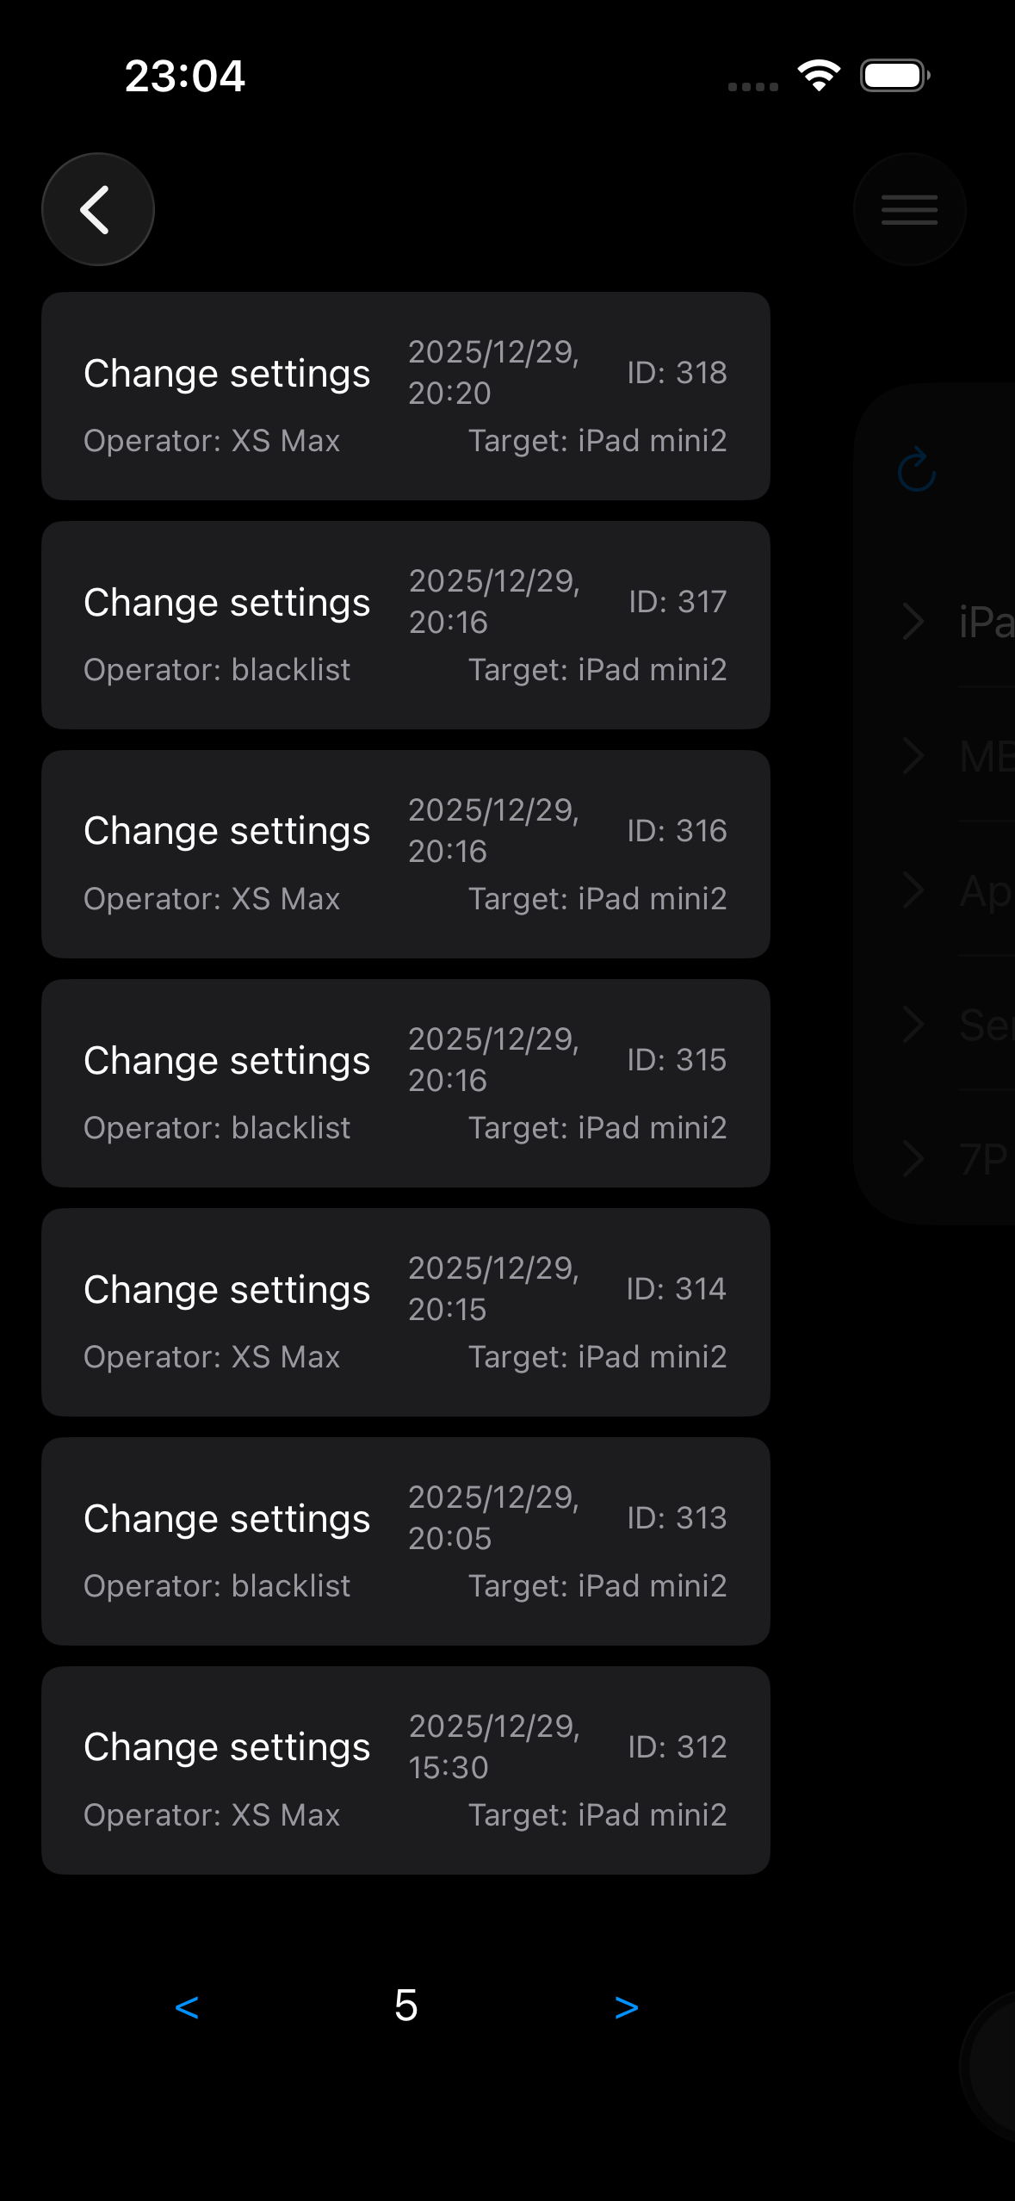Open log entry ID: 317
The width and height of the screenshot is (1015, 2201).
pos(405,625)
